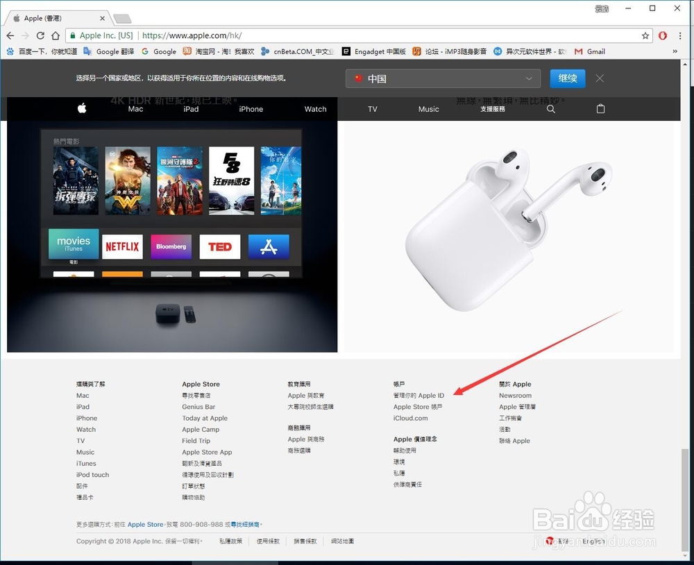Image resolution: width=694 pixels, height=565 pixels.
Task: Click the Apple logo in navigation
Action: [82, 108]
